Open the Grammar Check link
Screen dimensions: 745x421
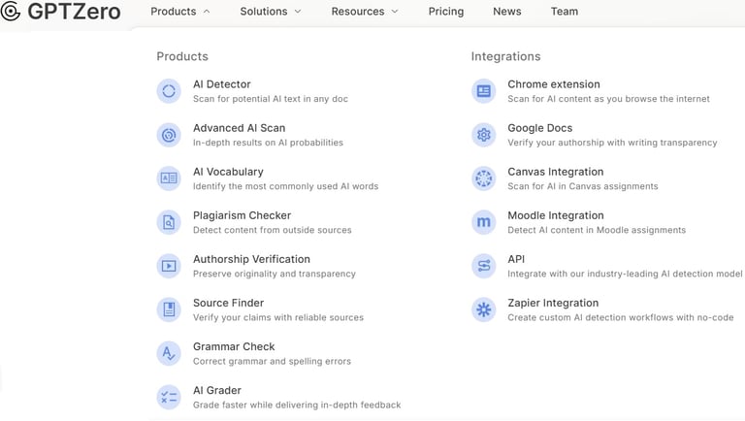pos(234,346)
